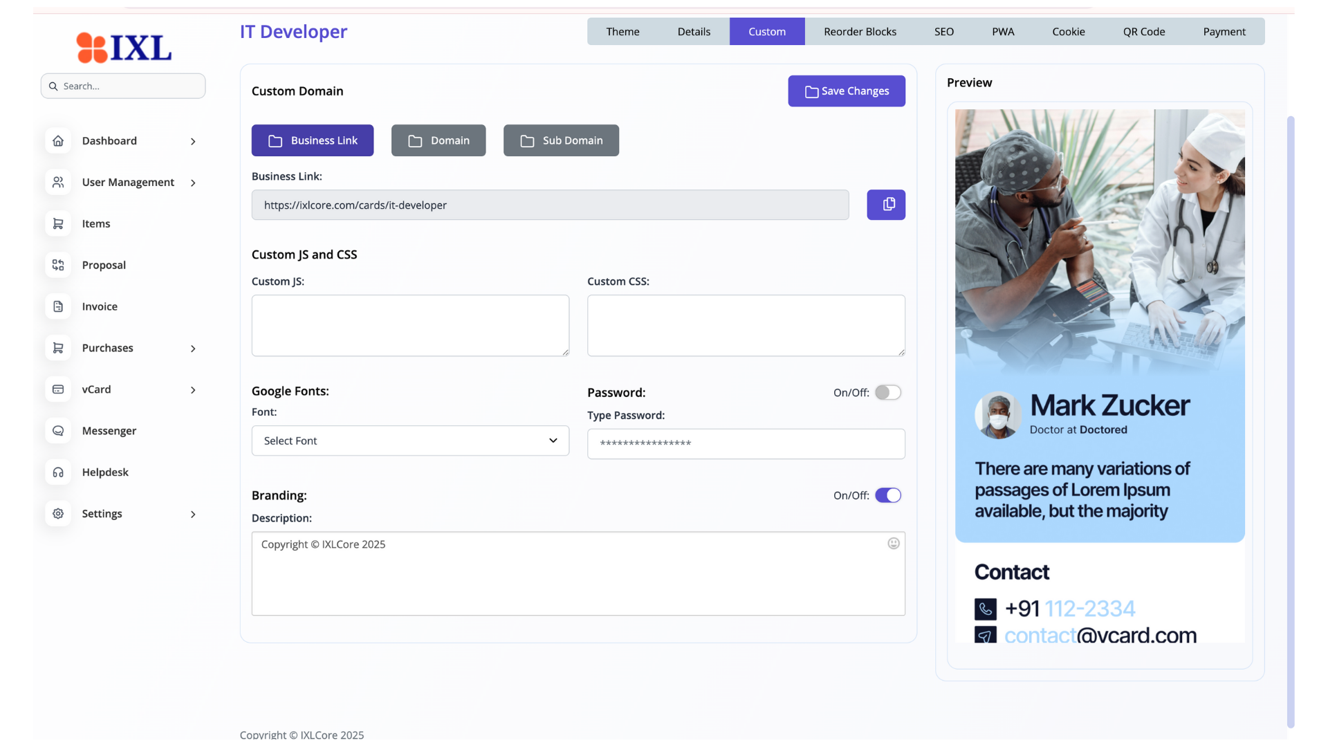Open the PWA tab
1328x747 pixels.
[1003, 32]
